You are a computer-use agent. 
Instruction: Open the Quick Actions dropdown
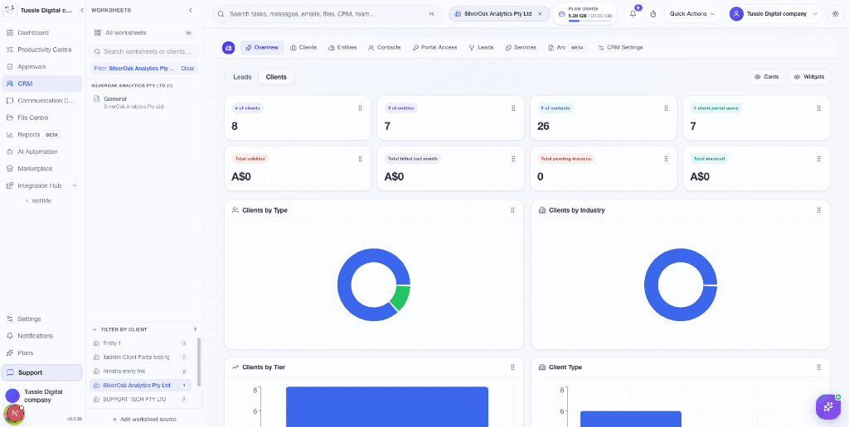[692, 13]
